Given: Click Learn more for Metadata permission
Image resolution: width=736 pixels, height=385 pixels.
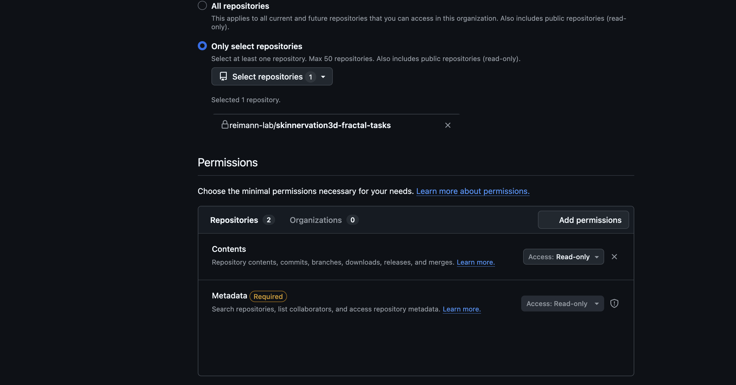Looking at the screenshot, I should pyautogui.click(x=461, y=309).
